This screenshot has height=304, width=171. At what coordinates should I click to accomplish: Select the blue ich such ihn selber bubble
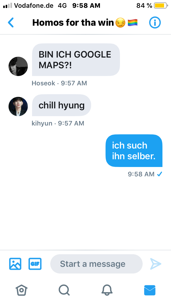coord(134,151)
